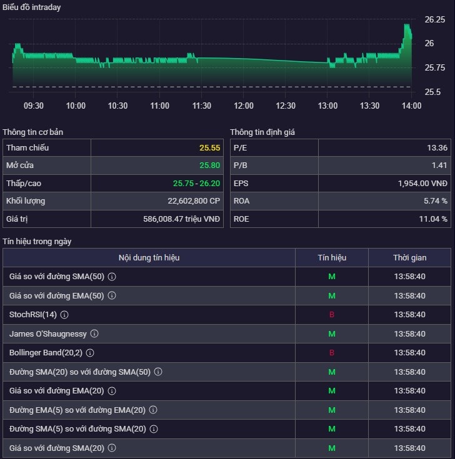
Task: Click the Thông tin cơ bản heading
Action: pyautogui.click(x=33, y=132)
